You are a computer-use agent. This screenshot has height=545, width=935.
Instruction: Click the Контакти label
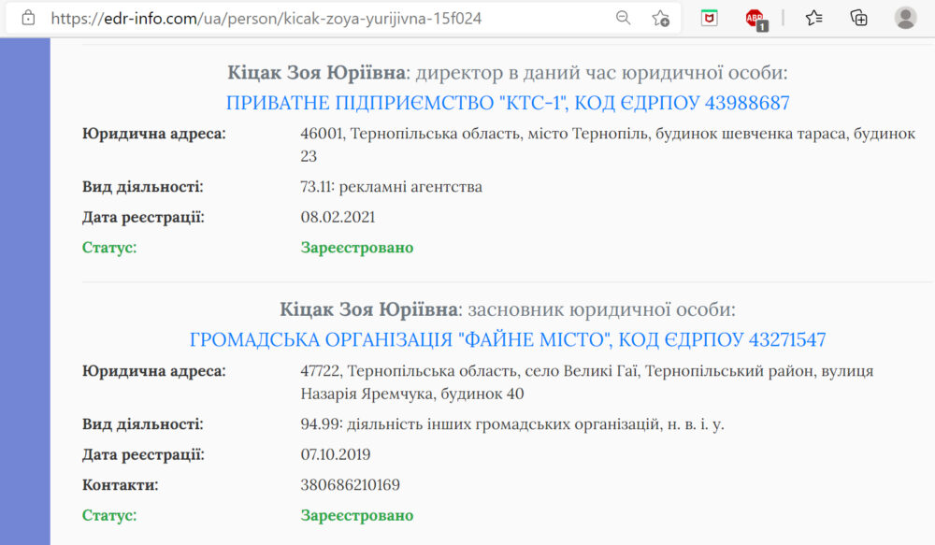(121, 485)
